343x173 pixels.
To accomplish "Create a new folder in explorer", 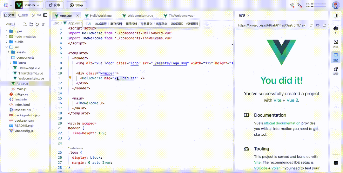I will click(x=31, y=24).
